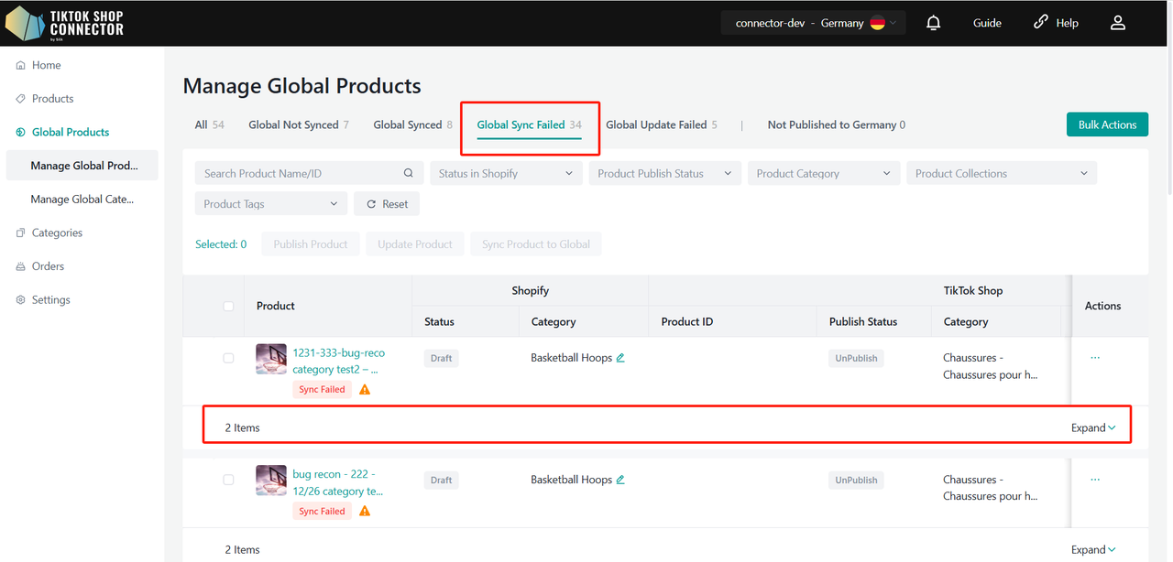Switch to the Global Synced tab
This screenshot has width=1173, height=562.
(411, 124)
